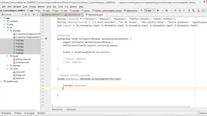This screenshot has width=207, height=116.
Task: Click the MainActivity breadcrumb in navigation bar
Action: [x=131, y=11]
